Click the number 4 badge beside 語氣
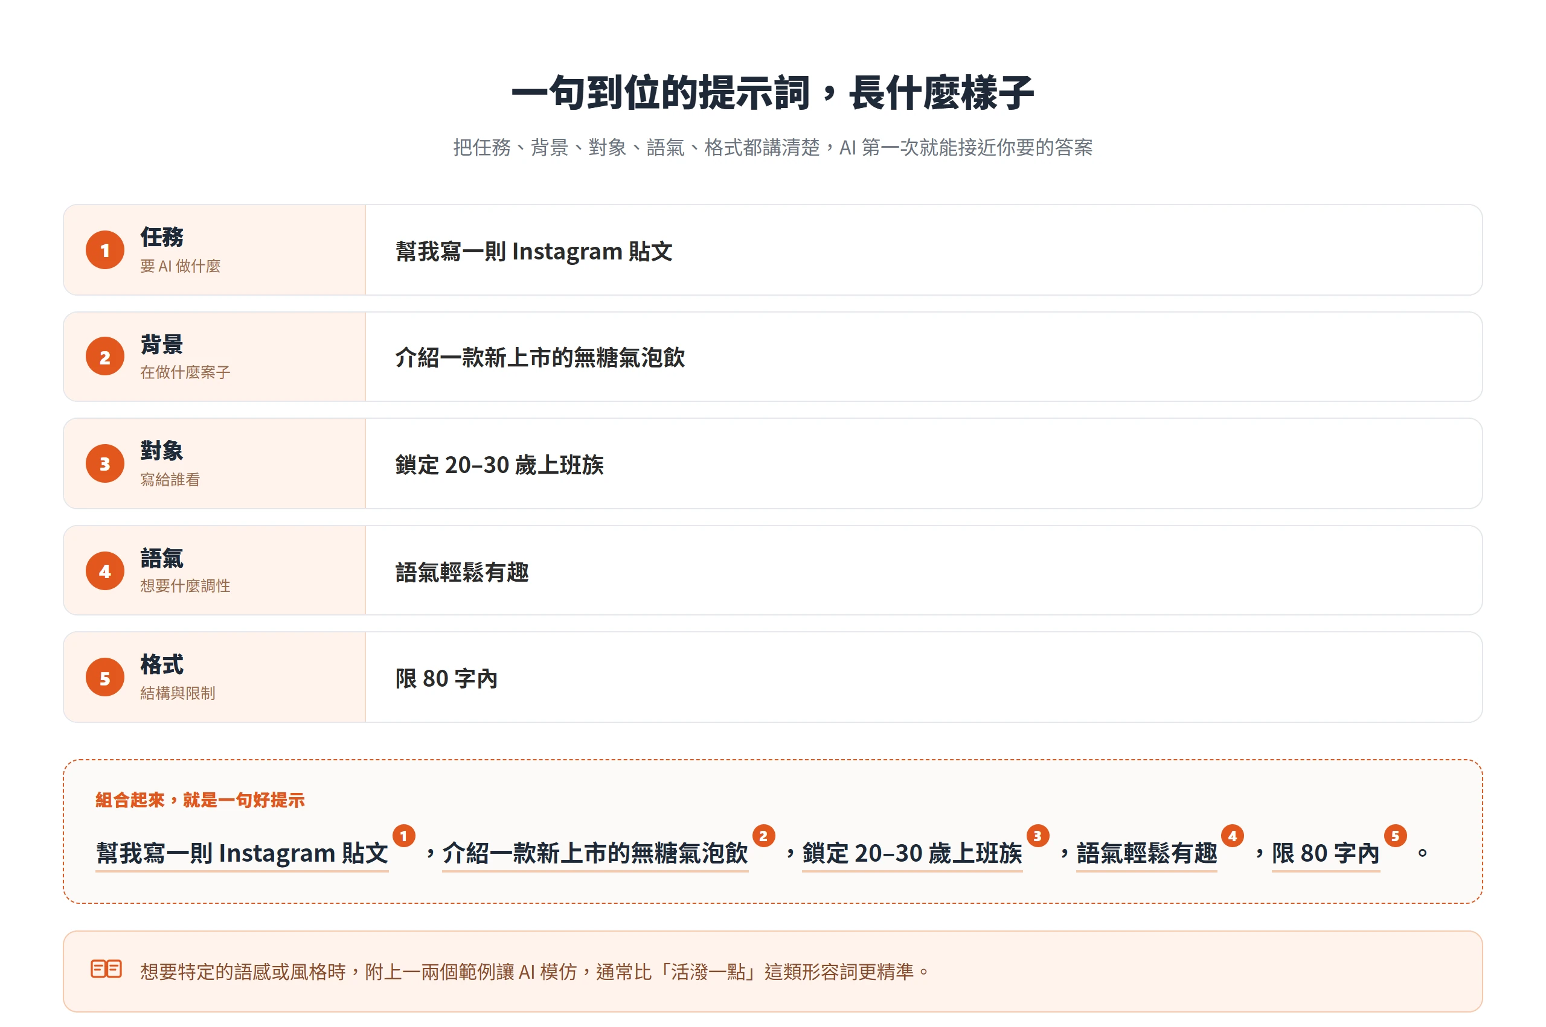The width and height of the screenshot is (1546, 1027). (x=105, y=570)
